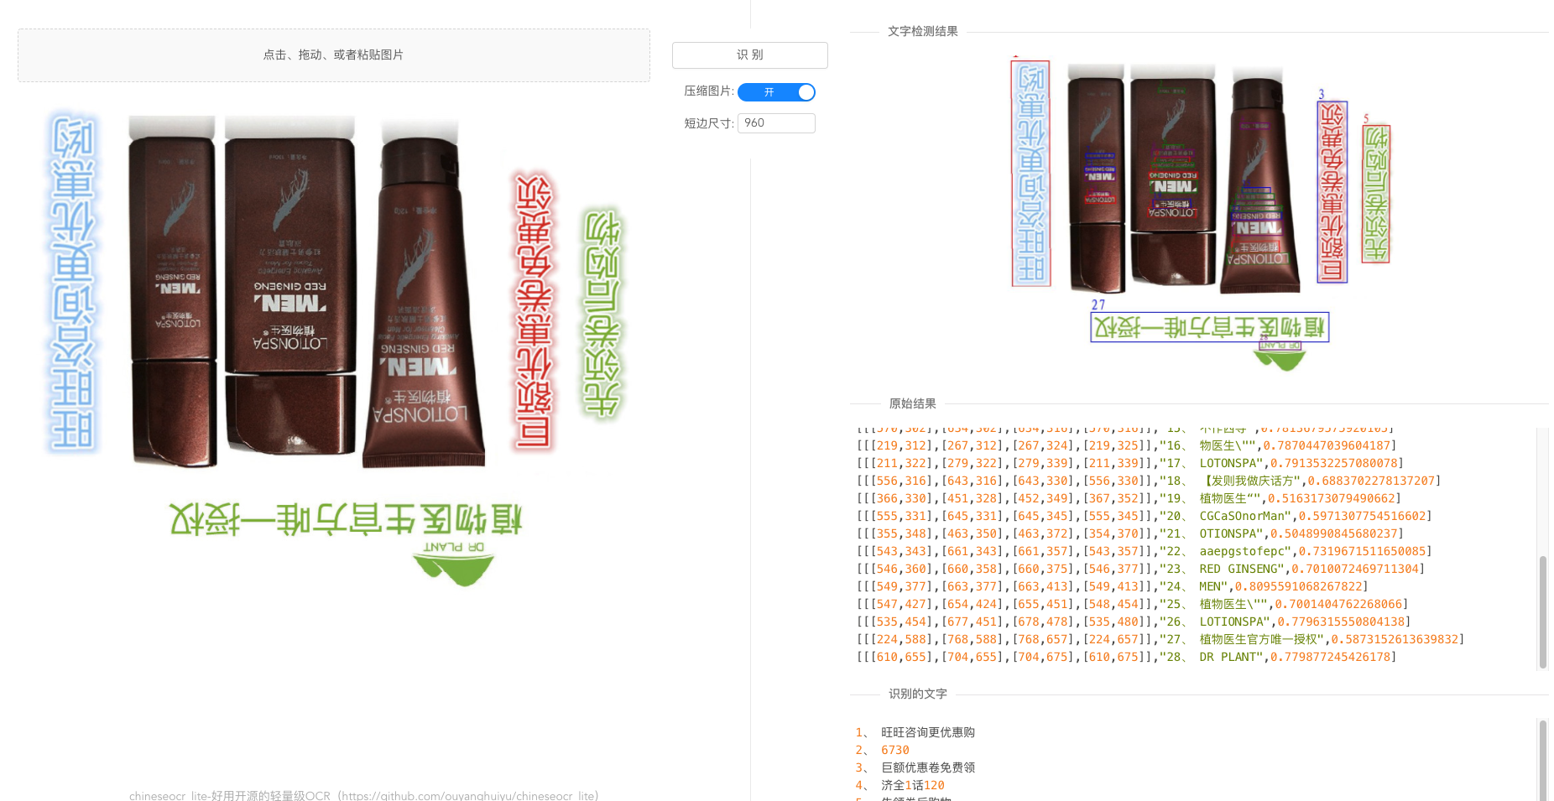
Task: Click the 短边尺寸 input field with 960
Action: (x=776, y=123)
